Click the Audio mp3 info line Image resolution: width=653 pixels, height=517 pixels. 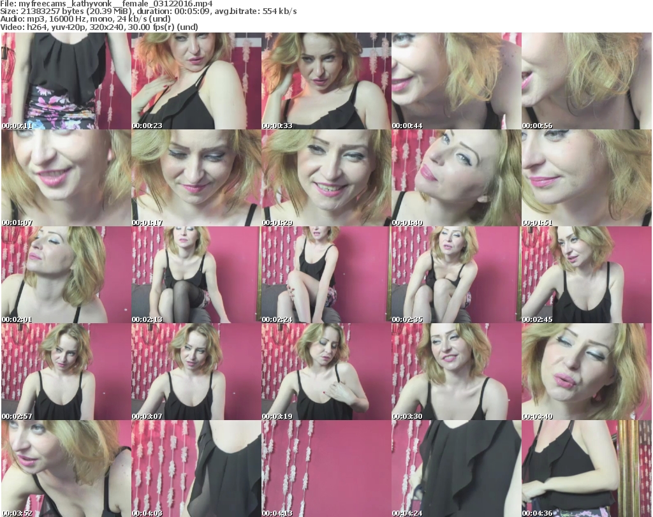85,19
